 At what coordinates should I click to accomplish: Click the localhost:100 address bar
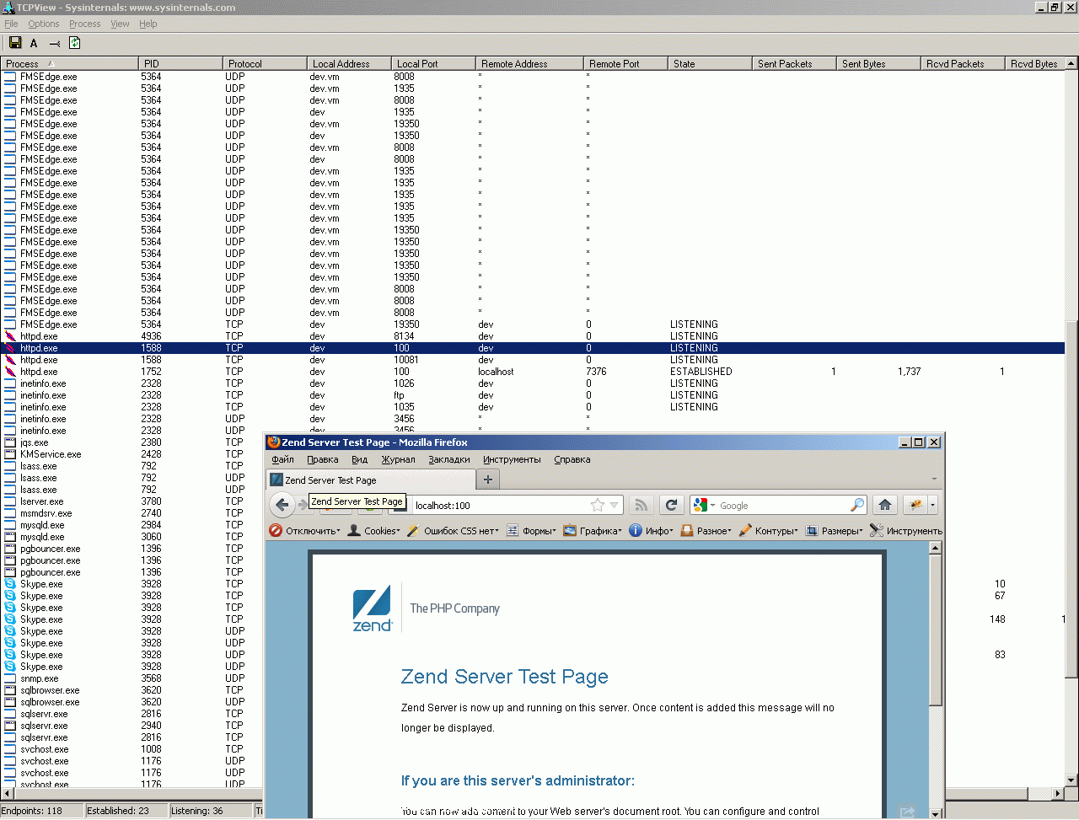point(502,505)
